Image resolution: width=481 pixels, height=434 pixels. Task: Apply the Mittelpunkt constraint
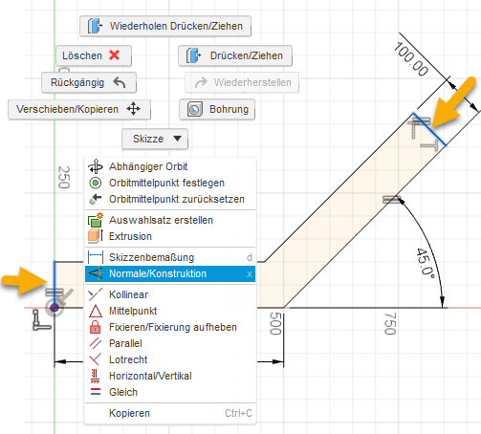click(x=170, y=311)
